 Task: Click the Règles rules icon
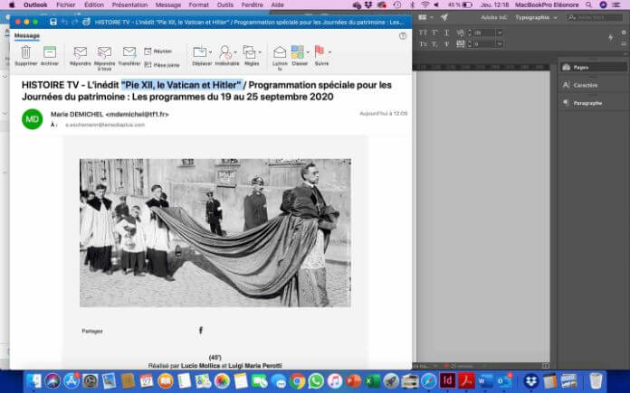[x=250, y=52]
